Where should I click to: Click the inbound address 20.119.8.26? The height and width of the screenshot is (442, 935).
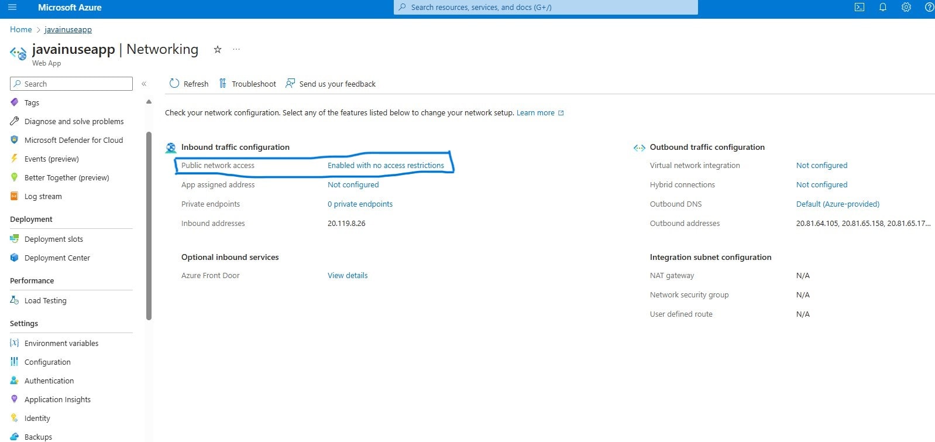click(x=346, y=223)
